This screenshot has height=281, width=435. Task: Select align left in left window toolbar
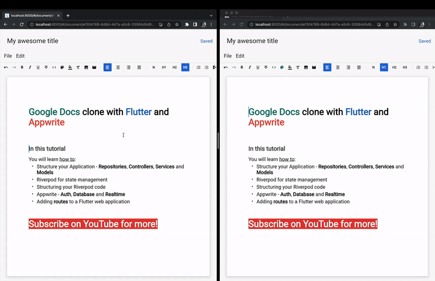pos(107,67)
